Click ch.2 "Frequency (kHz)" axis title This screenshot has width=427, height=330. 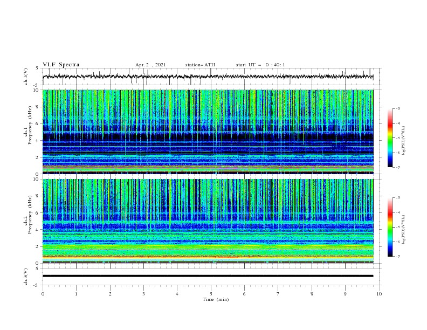pyautogui.click(x=30, y=215)
